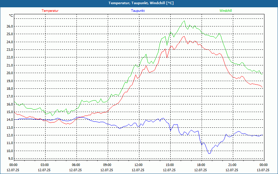The width and height of the screenshot is (278, 174).
Task: Click the '15:00' time axis label
Action: coord(170,165)
